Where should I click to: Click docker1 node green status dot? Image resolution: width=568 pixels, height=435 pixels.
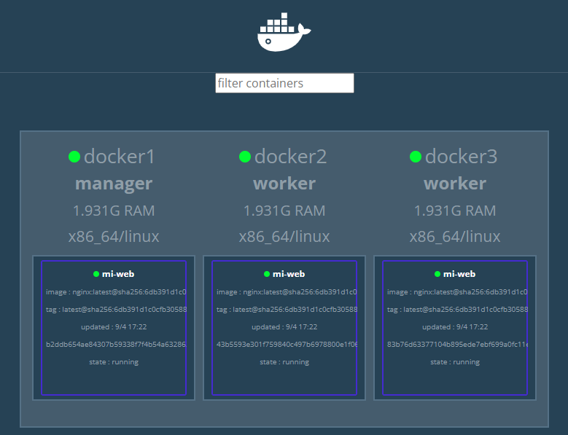pos(74,157)
